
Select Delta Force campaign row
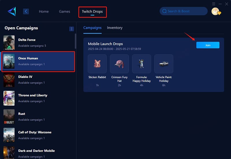[x=38, y=43]
